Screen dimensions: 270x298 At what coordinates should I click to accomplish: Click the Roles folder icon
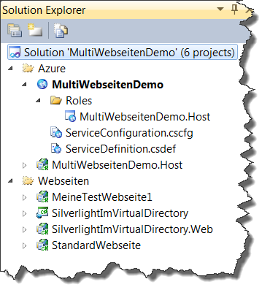56,100
